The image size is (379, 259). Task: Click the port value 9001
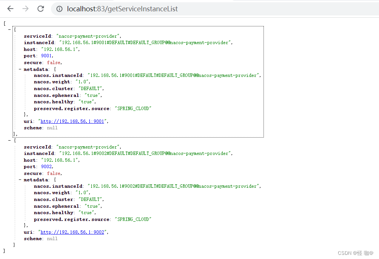coord(47,56)
